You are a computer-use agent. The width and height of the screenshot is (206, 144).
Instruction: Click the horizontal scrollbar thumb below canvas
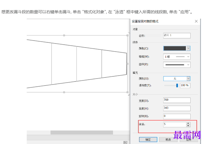click(x=82, y=132)
